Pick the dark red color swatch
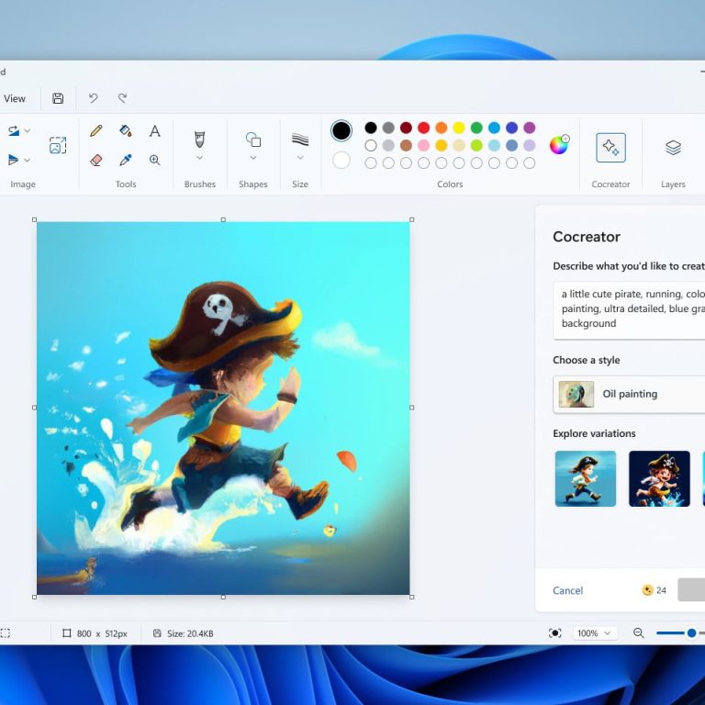705x705 pixels. 406,128
